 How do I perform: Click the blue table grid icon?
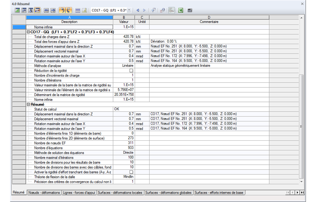(x=77, y=10)
